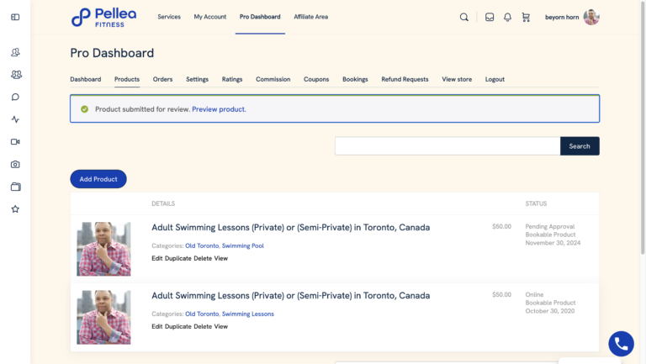Switch to the Coupons tab

(x=316, y=79)
